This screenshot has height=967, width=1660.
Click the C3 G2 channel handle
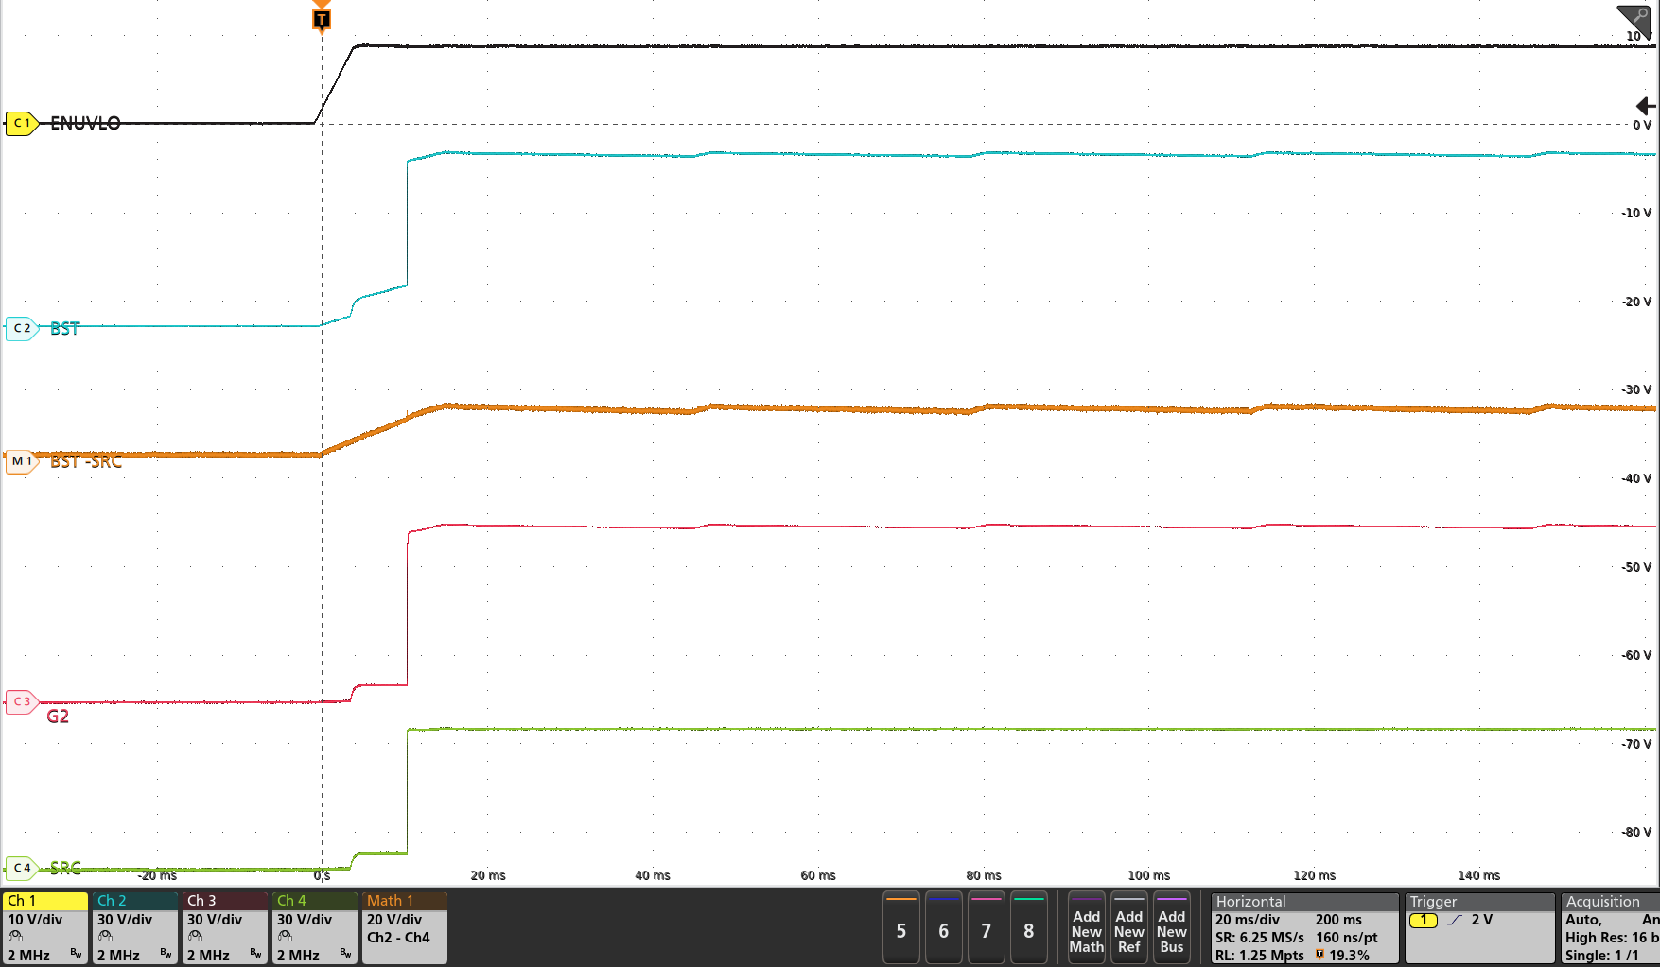coord(21,700)
